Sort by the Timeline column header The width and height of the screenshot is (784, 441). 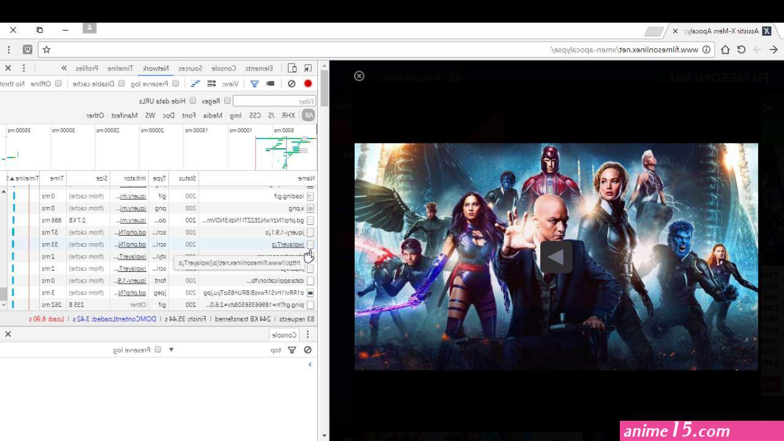coord(23,178)
